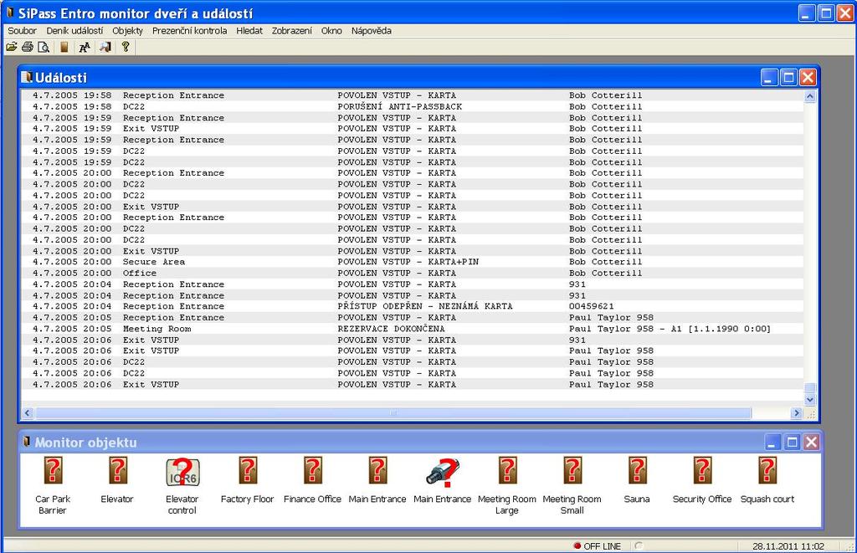The height and width of the screenshot is (553, 857).
Task: Select the Security Office door icon
Action: pyautogui.click(x=702, y=471)
